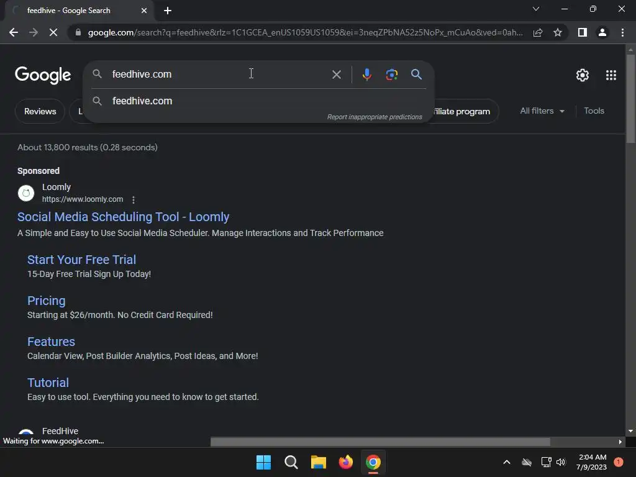
Task: Open the Loomly Pricing link
Action: (x=46, y=301)
